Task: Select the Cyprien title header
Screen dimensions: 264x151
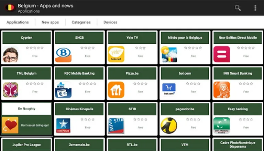Action: [x=26, y=38]
